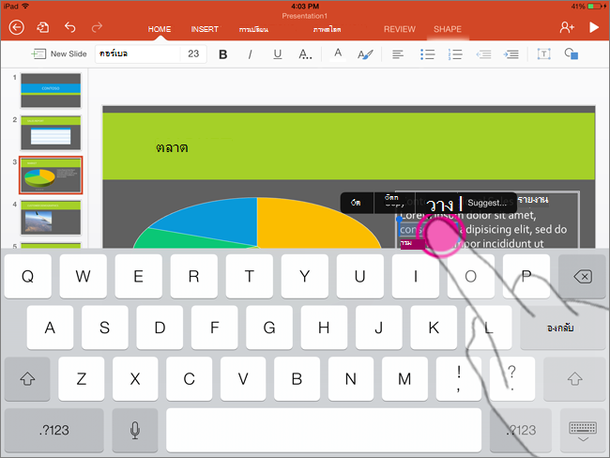The width and height of the screenshot is (610, 458).
Task: Open the paragraph alignment options
Action: 398,54
